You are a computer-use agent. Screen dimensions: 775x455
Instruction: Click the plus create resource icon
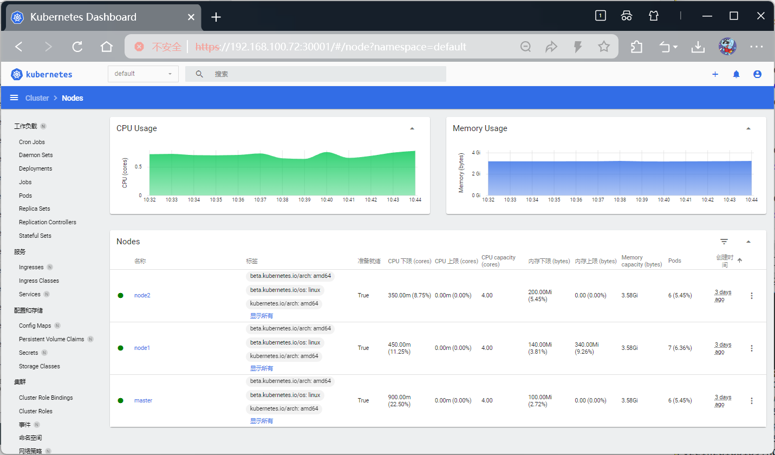point(715,74)
